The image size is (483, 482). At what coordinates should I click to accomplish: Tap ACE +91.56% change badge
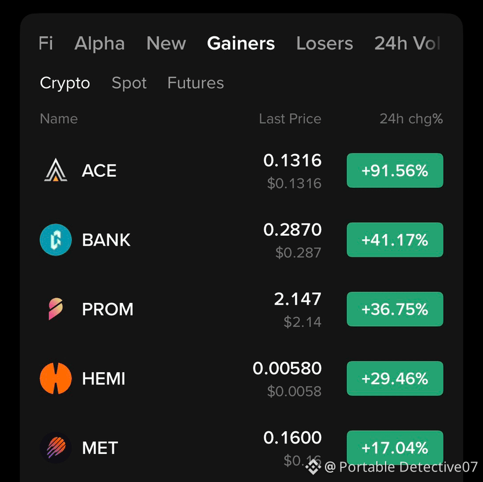click(x=395, y=170)
